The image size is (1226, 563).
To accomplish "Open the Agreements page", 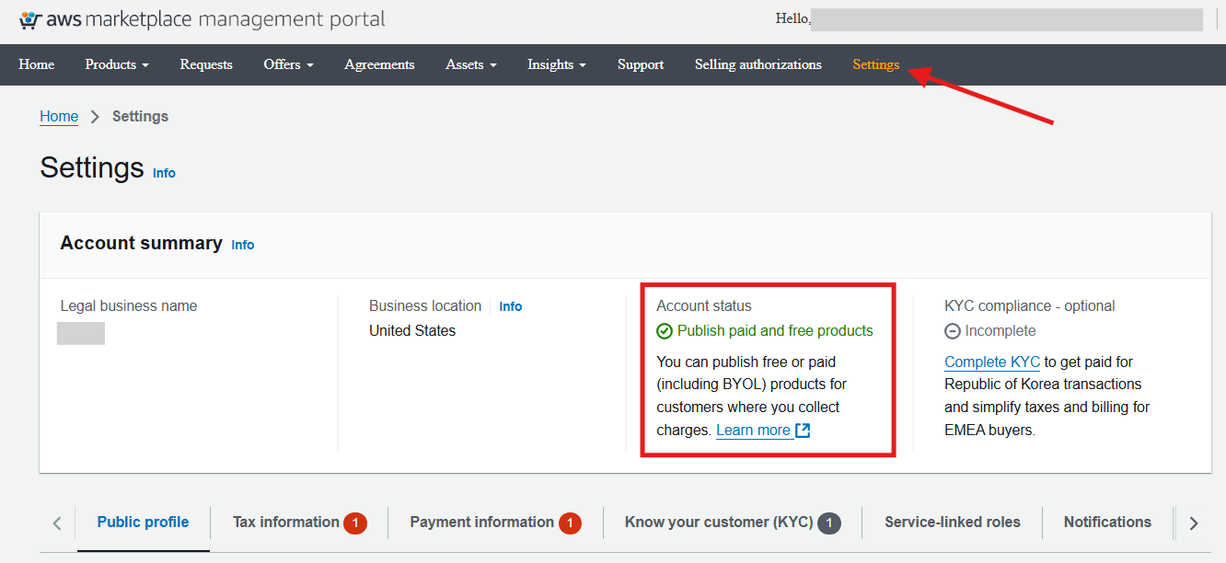I will [379, 64].
